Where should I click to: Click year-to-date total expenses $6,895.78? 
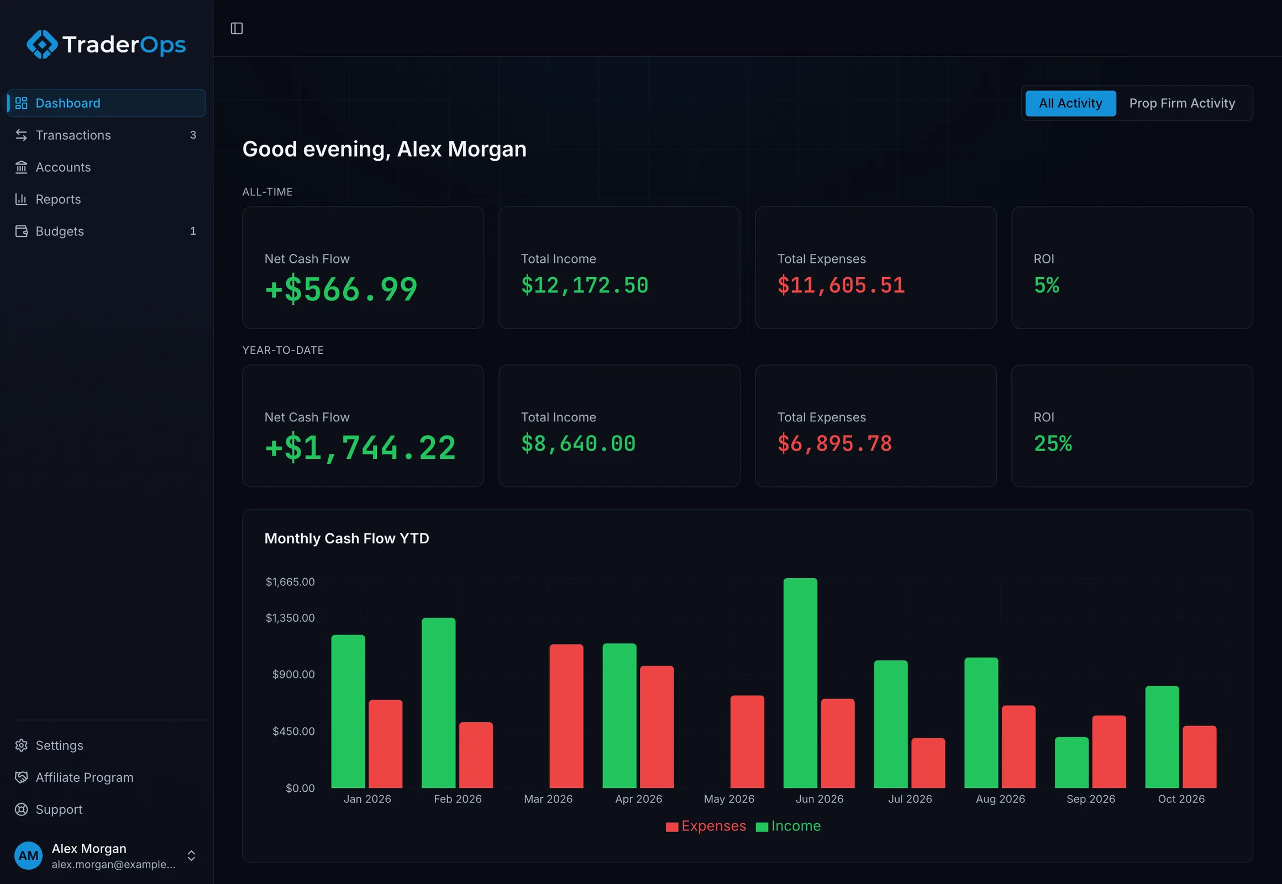point(835,444)
